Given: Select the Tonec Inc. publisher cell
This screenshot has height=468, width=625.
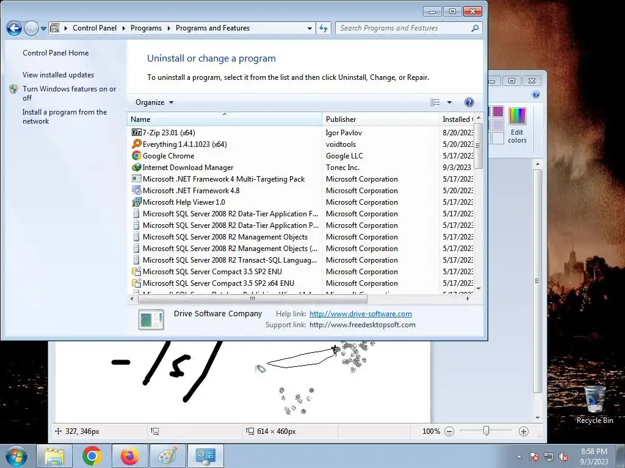Looking at the screenshot, I should 342,167.
